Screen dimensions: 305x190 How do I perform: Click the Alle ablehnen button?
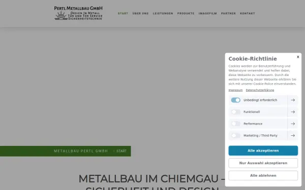(263, 175)
